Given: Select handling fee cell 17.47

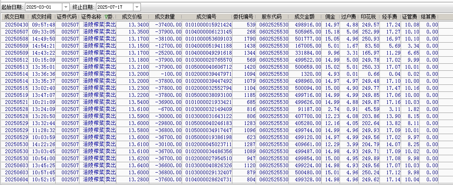Looking at the screenshot, I should point(393,88).
